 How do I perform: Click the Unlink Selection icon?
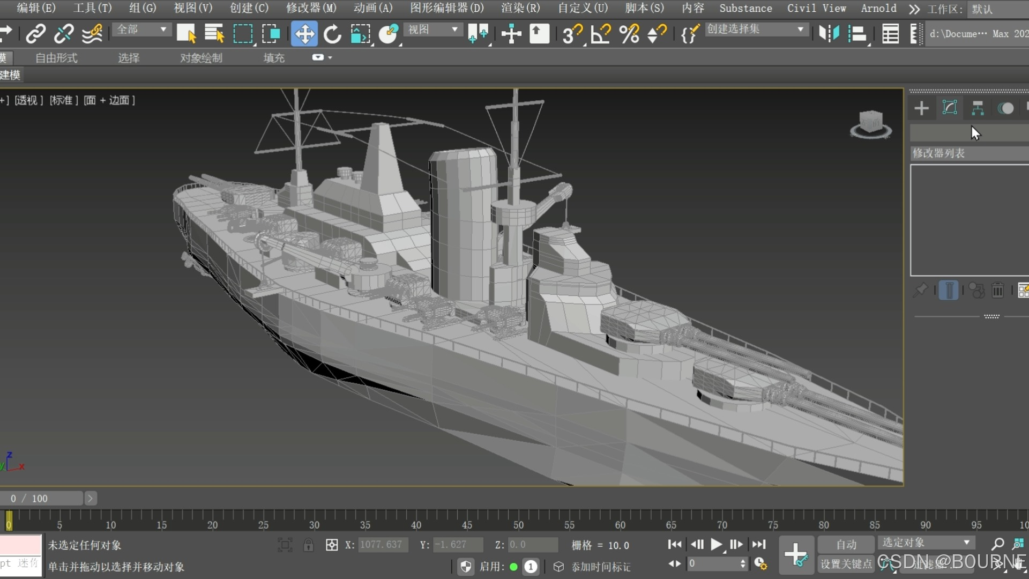(64, 34)
